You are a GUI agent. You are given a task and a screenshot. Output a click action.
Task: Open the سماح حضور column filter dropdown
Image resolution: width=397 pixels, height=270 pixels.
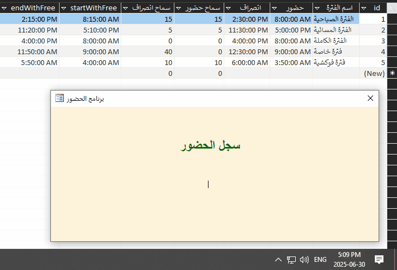[x=178, y=8]
